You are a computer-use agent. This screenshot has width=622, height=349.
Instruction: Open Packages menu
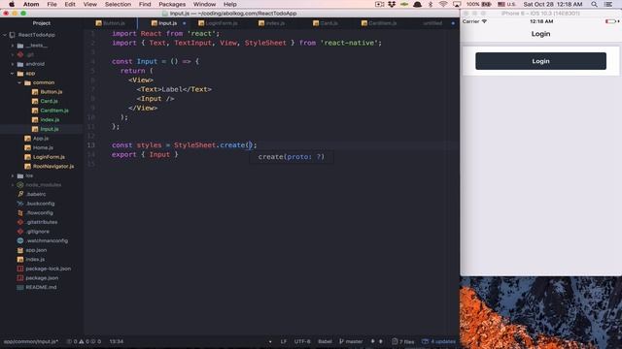(172, 4)
